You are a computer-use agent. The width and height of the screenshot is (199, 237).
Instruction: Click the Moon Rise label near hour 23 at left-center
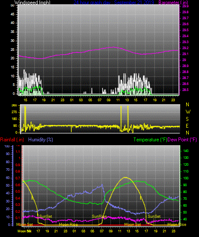[68, 225]
